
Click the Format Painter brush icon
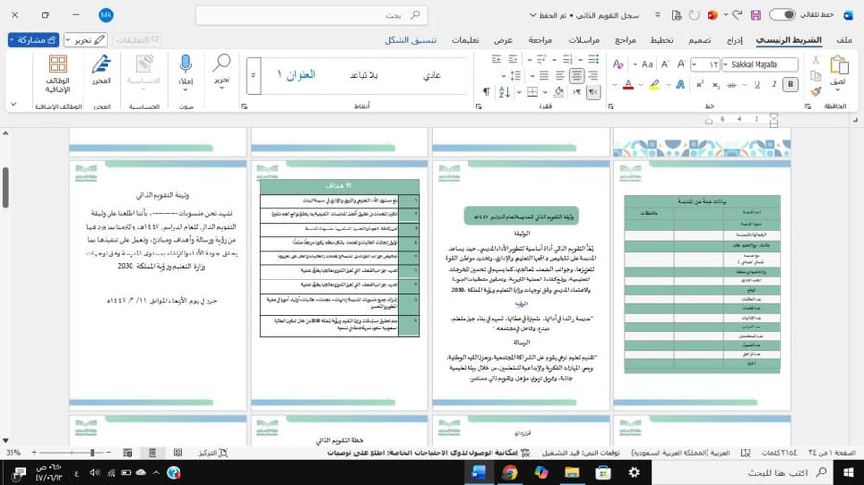click(815, 91)
